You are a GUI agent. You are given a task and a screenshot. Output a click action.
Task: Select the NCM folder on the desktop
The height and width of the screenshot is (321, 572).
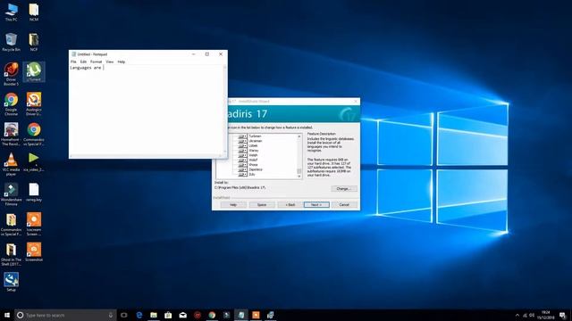(x=34, y=12)
